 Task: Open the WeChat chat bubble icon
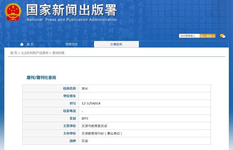coord(223,36)
